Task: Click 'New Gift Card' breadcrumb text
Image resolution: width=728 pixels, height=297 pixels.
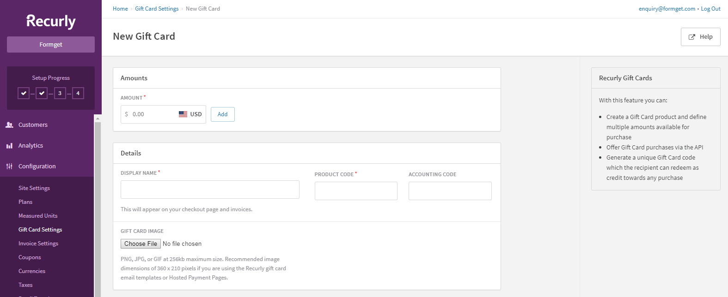Action: click(x=203, y=9)
